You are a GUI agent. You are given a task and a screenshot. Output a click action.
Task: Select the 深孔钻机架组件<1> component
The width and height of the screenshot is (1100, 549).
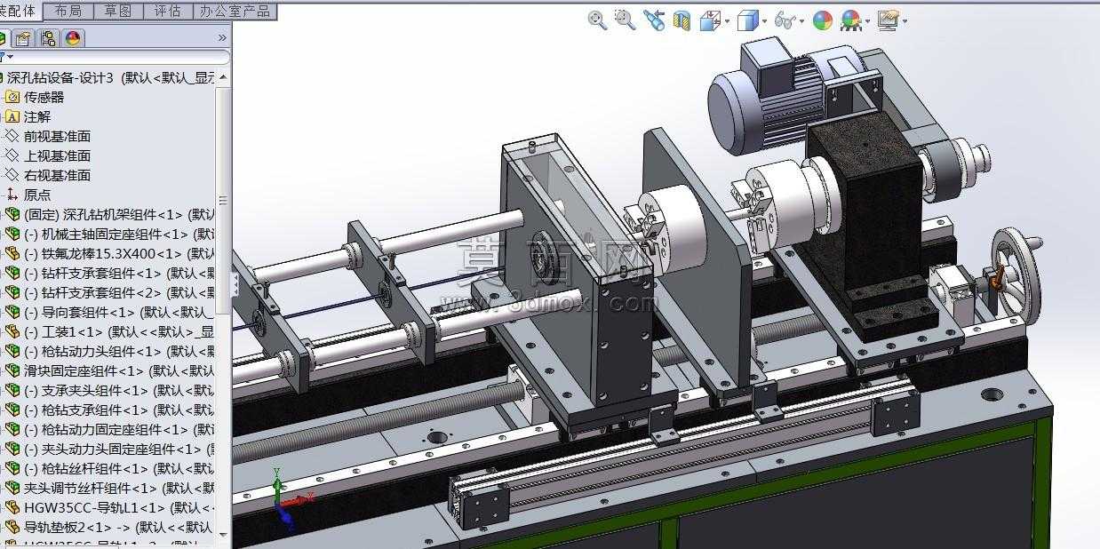pyautogui.click(x=119, y=214)
